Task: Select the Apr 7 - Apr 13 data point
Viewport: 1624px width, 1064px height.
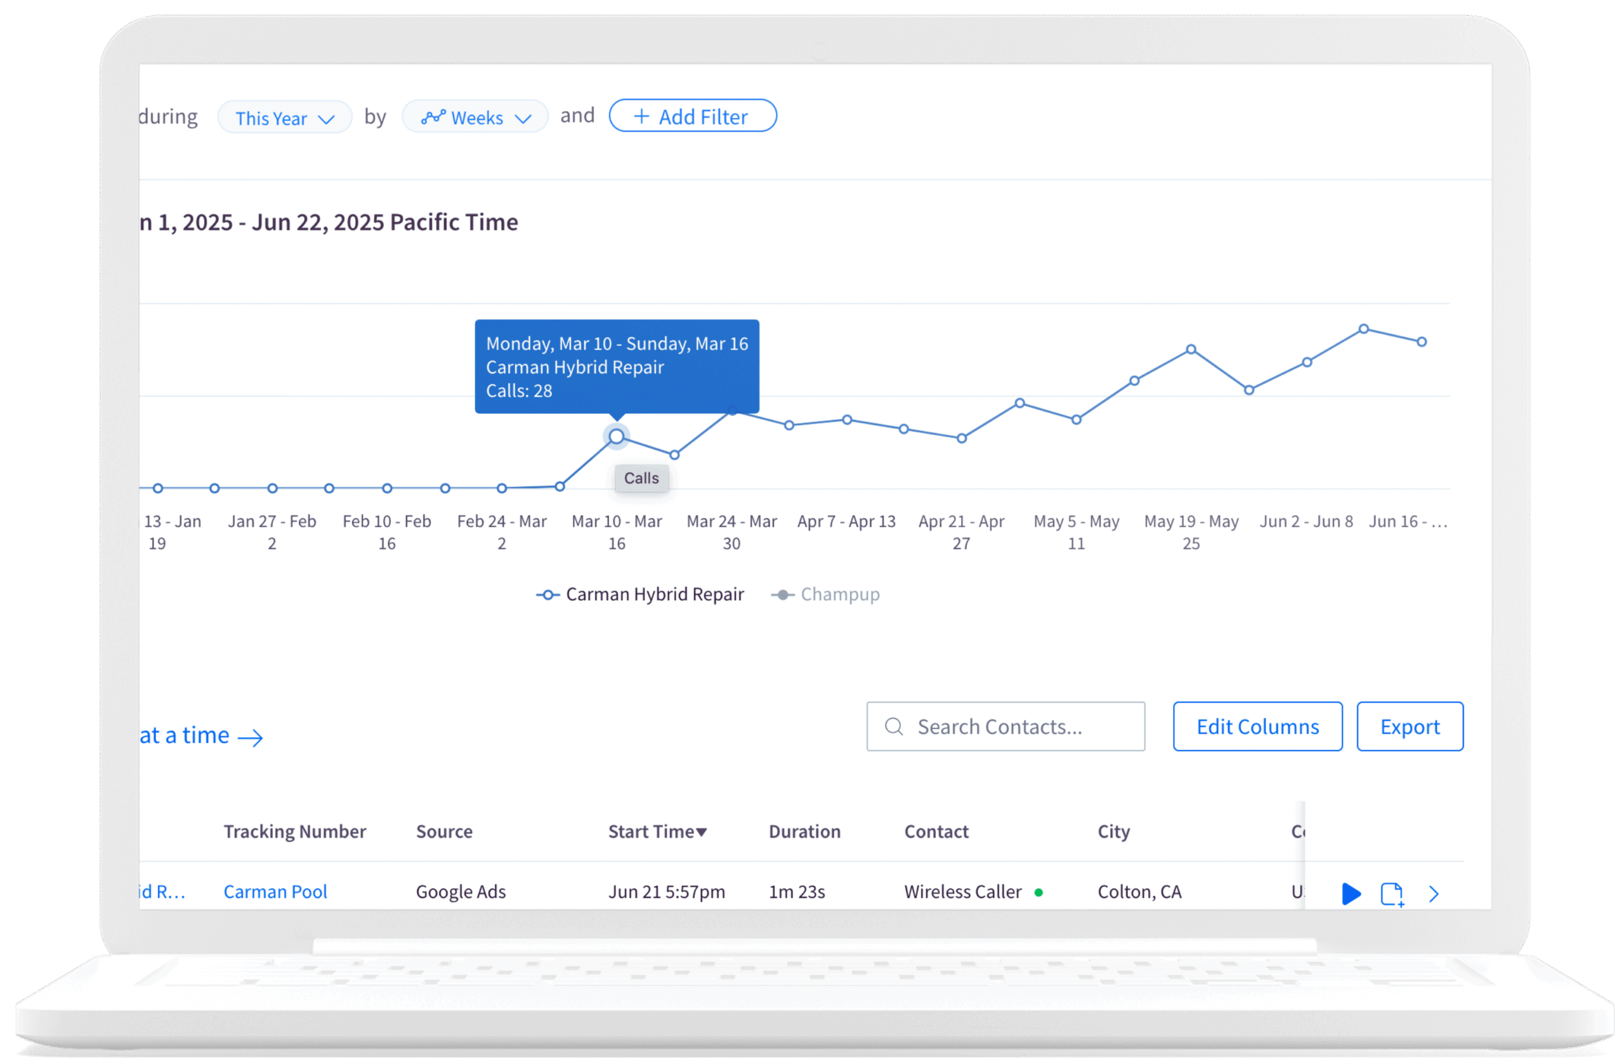Action: click(847, 420)
